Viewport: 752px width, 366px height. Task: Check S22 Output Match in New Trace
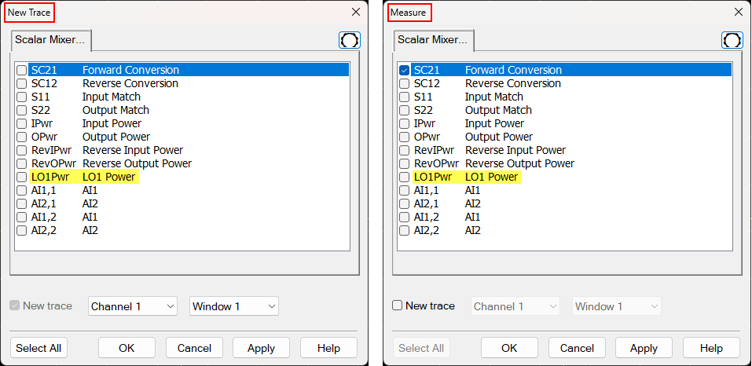coord(22,110)
